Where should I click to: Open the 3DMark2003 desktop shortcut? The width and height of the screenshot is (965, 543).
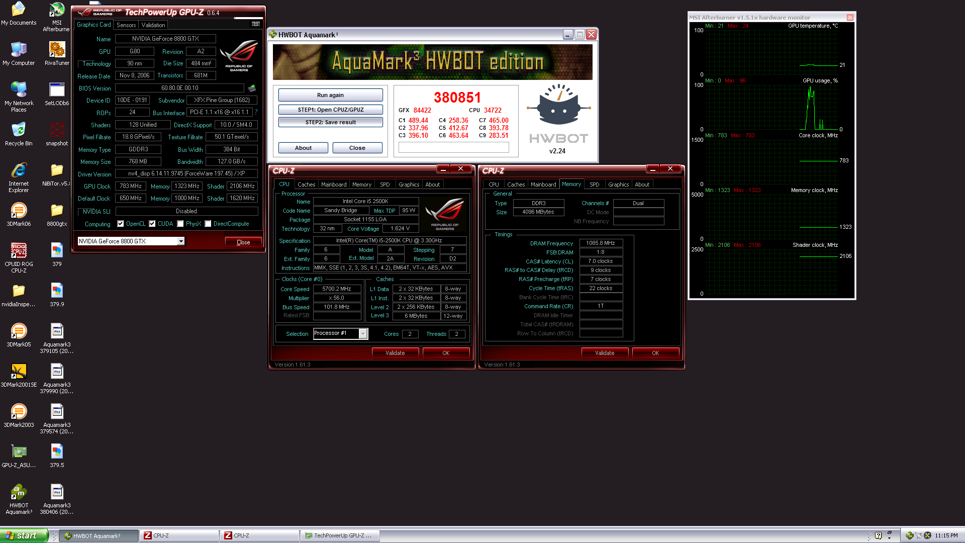pos(19,416)
